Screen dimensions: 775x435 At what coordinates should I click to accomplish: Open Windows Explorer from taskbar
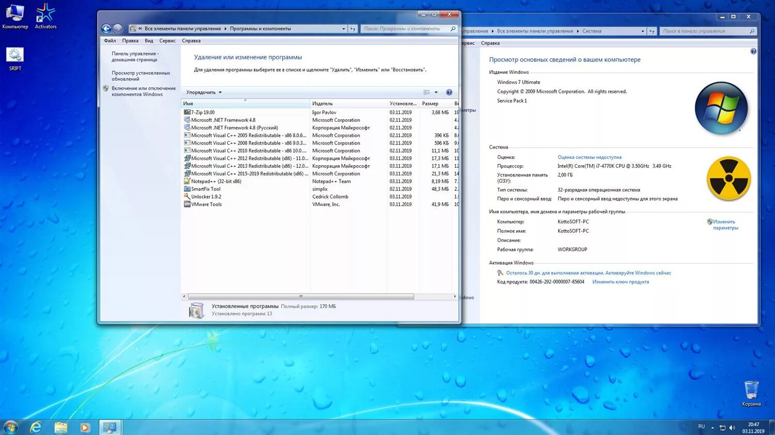61,427
